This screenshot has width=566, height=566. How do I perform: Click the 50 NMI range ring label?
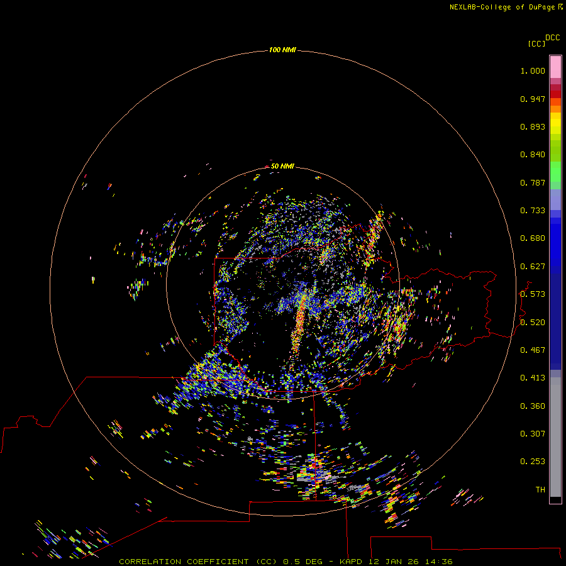(x=282, y=166)
